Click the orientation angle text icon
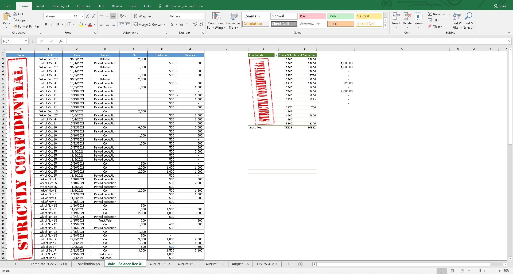The image size is (513, 274). 122,16
